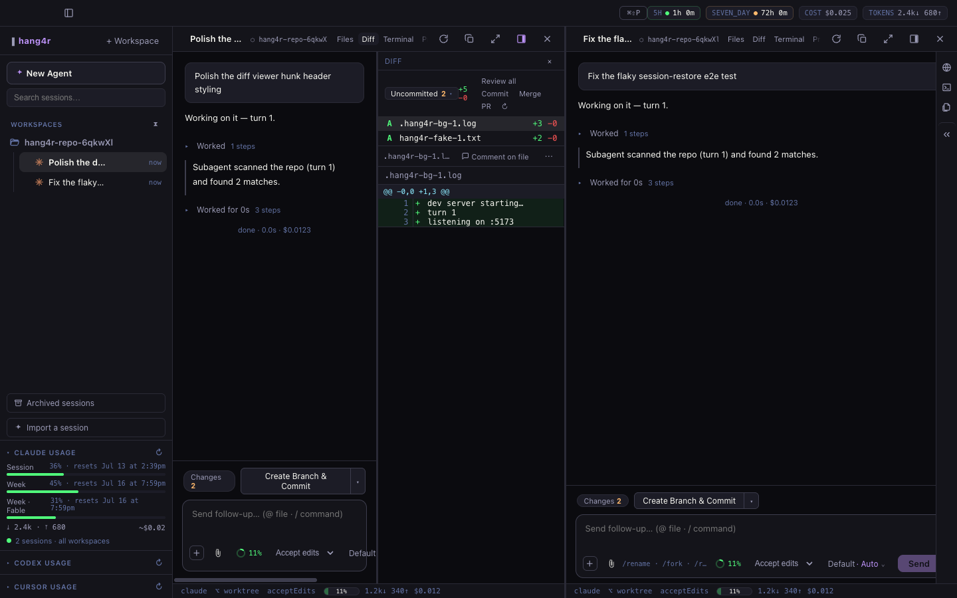Click the Session usage progress bar
This screenshot has width=957, height=598.
pyautogui.click(x=86, y=474)
